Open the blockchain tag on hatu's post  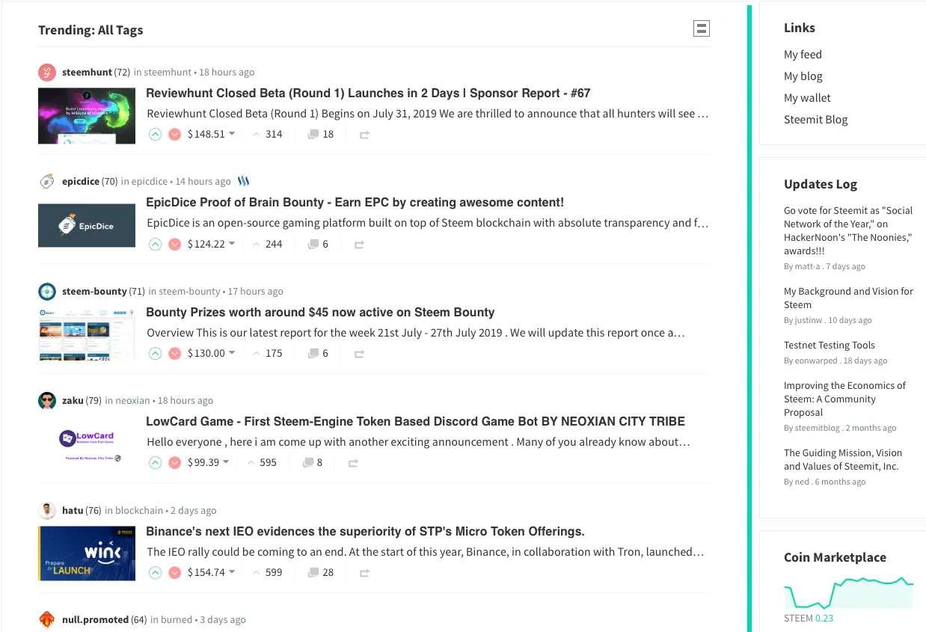click(x=139, y=511)
